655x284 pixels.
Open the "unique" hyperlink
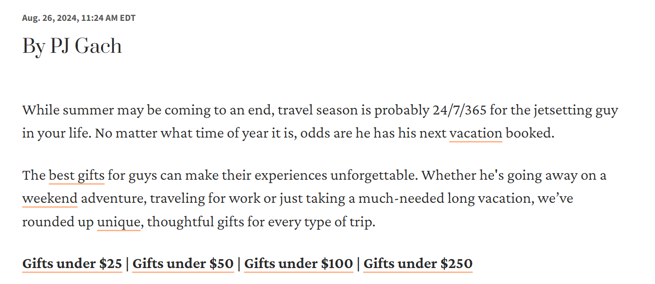click(x=119, y=221)
